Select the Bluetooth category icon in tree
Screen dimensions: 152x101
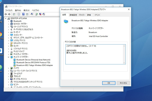pos(12,21)
